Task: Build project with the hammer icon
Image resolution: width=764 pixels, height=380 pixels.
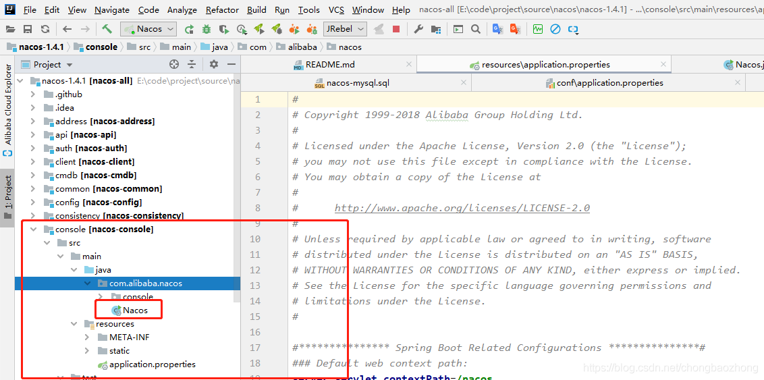Action: 107,29
